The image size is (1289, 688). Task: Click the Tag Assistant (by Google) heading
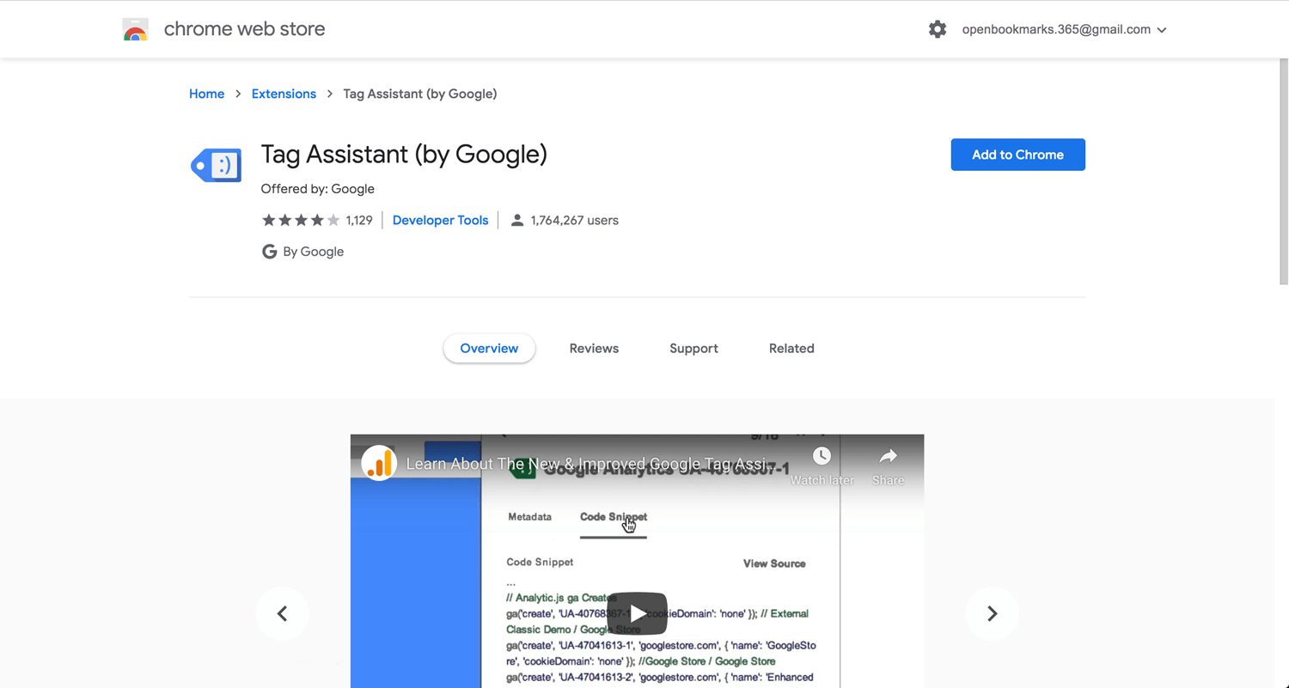[404, 155]
